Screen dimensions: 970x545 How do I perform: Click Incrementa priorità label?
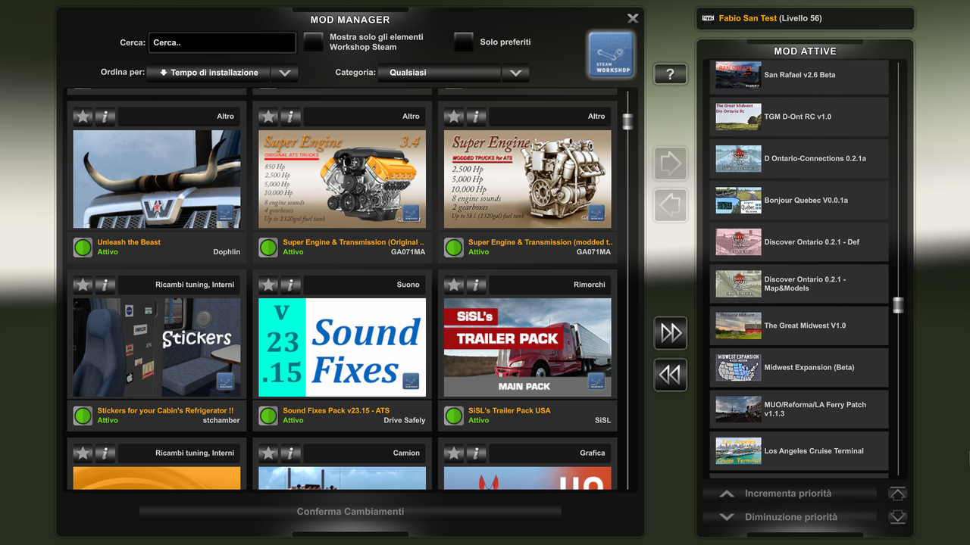[788, 494]
